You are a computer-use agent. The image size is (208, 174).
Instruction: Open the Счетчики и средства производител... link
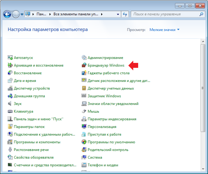click(45, 165)
